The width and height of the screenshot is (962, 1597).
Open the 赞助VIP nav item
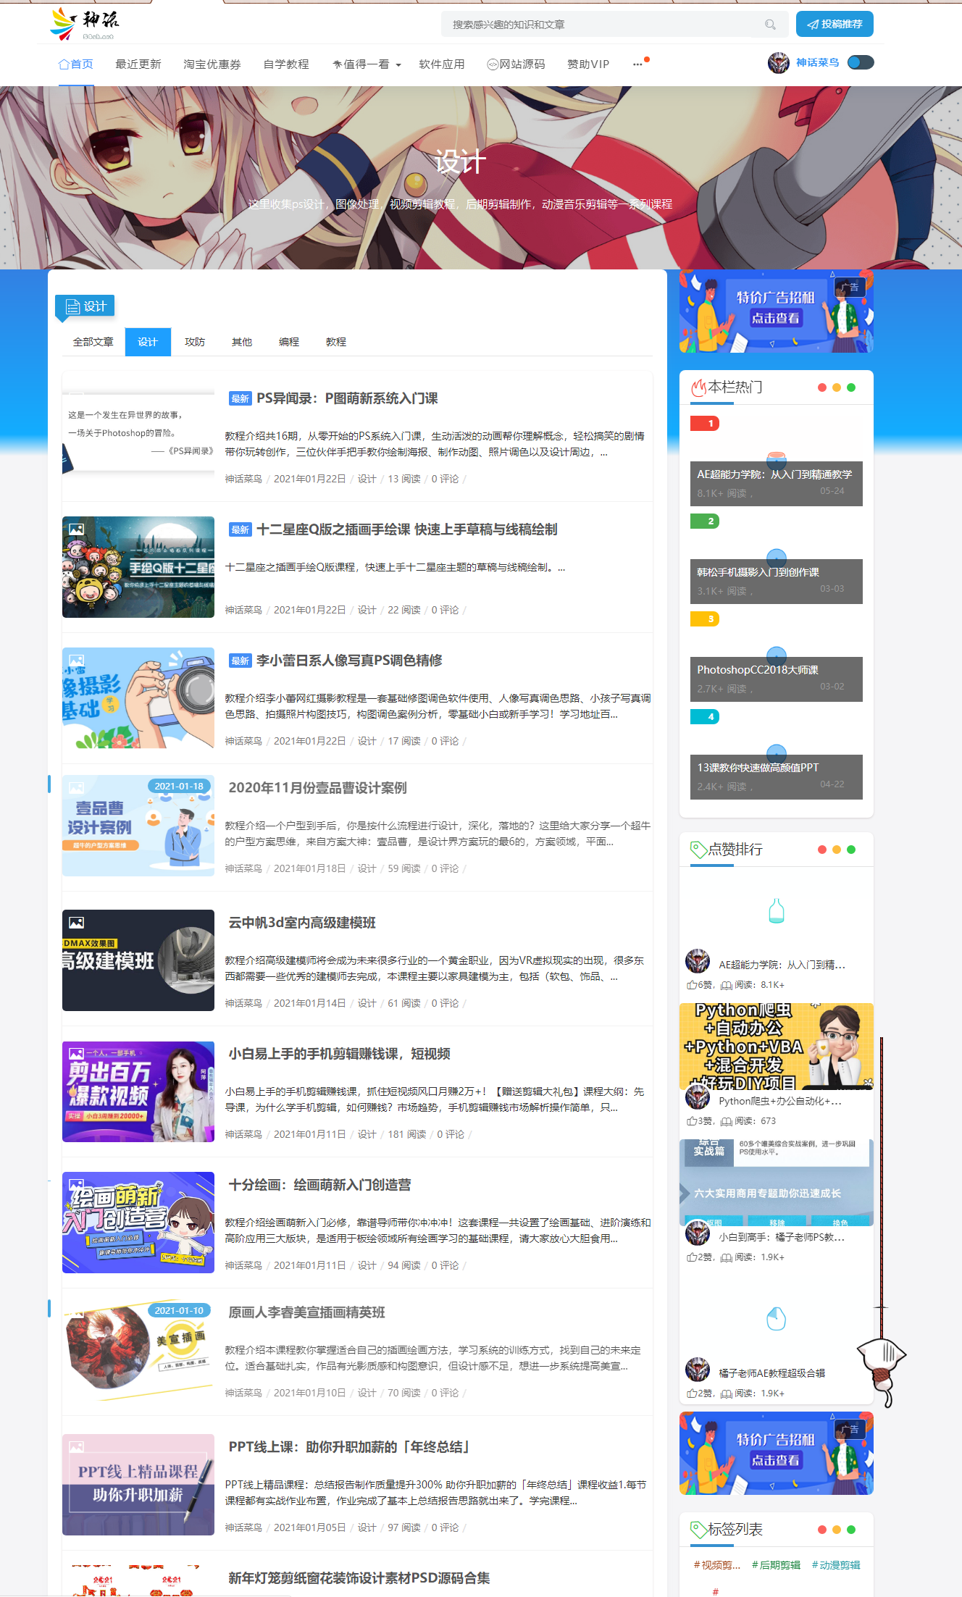coord(588,64)
